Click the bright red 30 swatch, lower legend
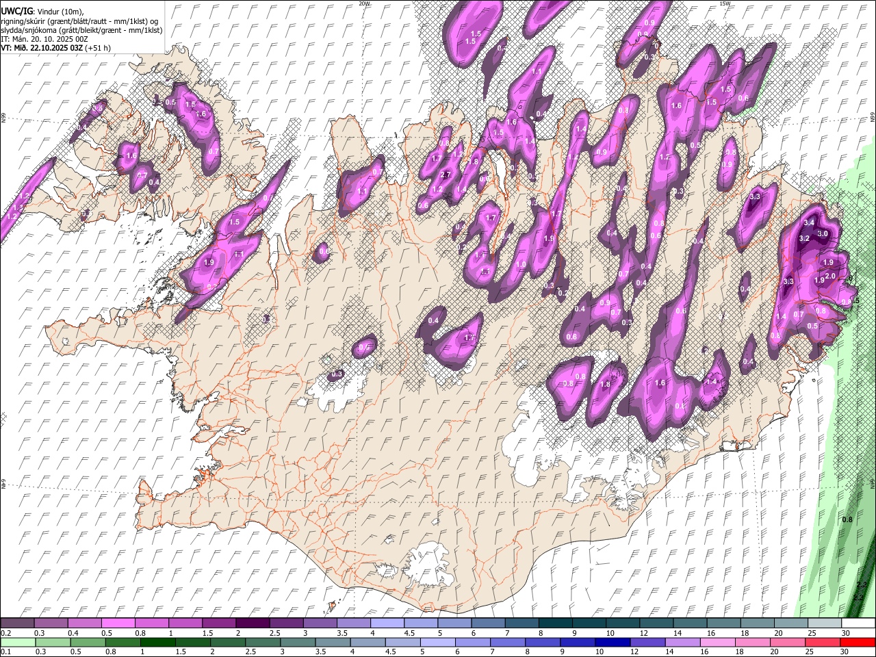This screenshot has height=657, width=876. click(858, 642)
